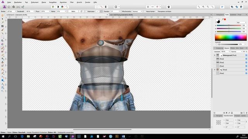Apply auto colors from the toolbar
248x139 pixels.
62,7
